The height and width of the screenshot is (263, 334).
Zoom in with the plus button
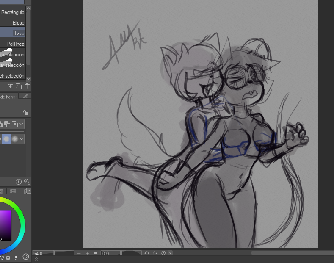[88, 253]
